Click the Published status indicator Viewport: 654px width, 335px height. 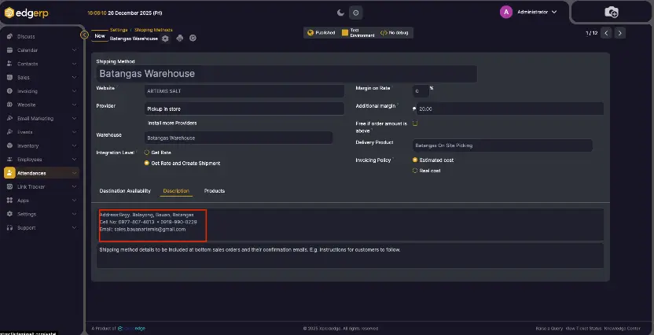(x=321, y=33)
